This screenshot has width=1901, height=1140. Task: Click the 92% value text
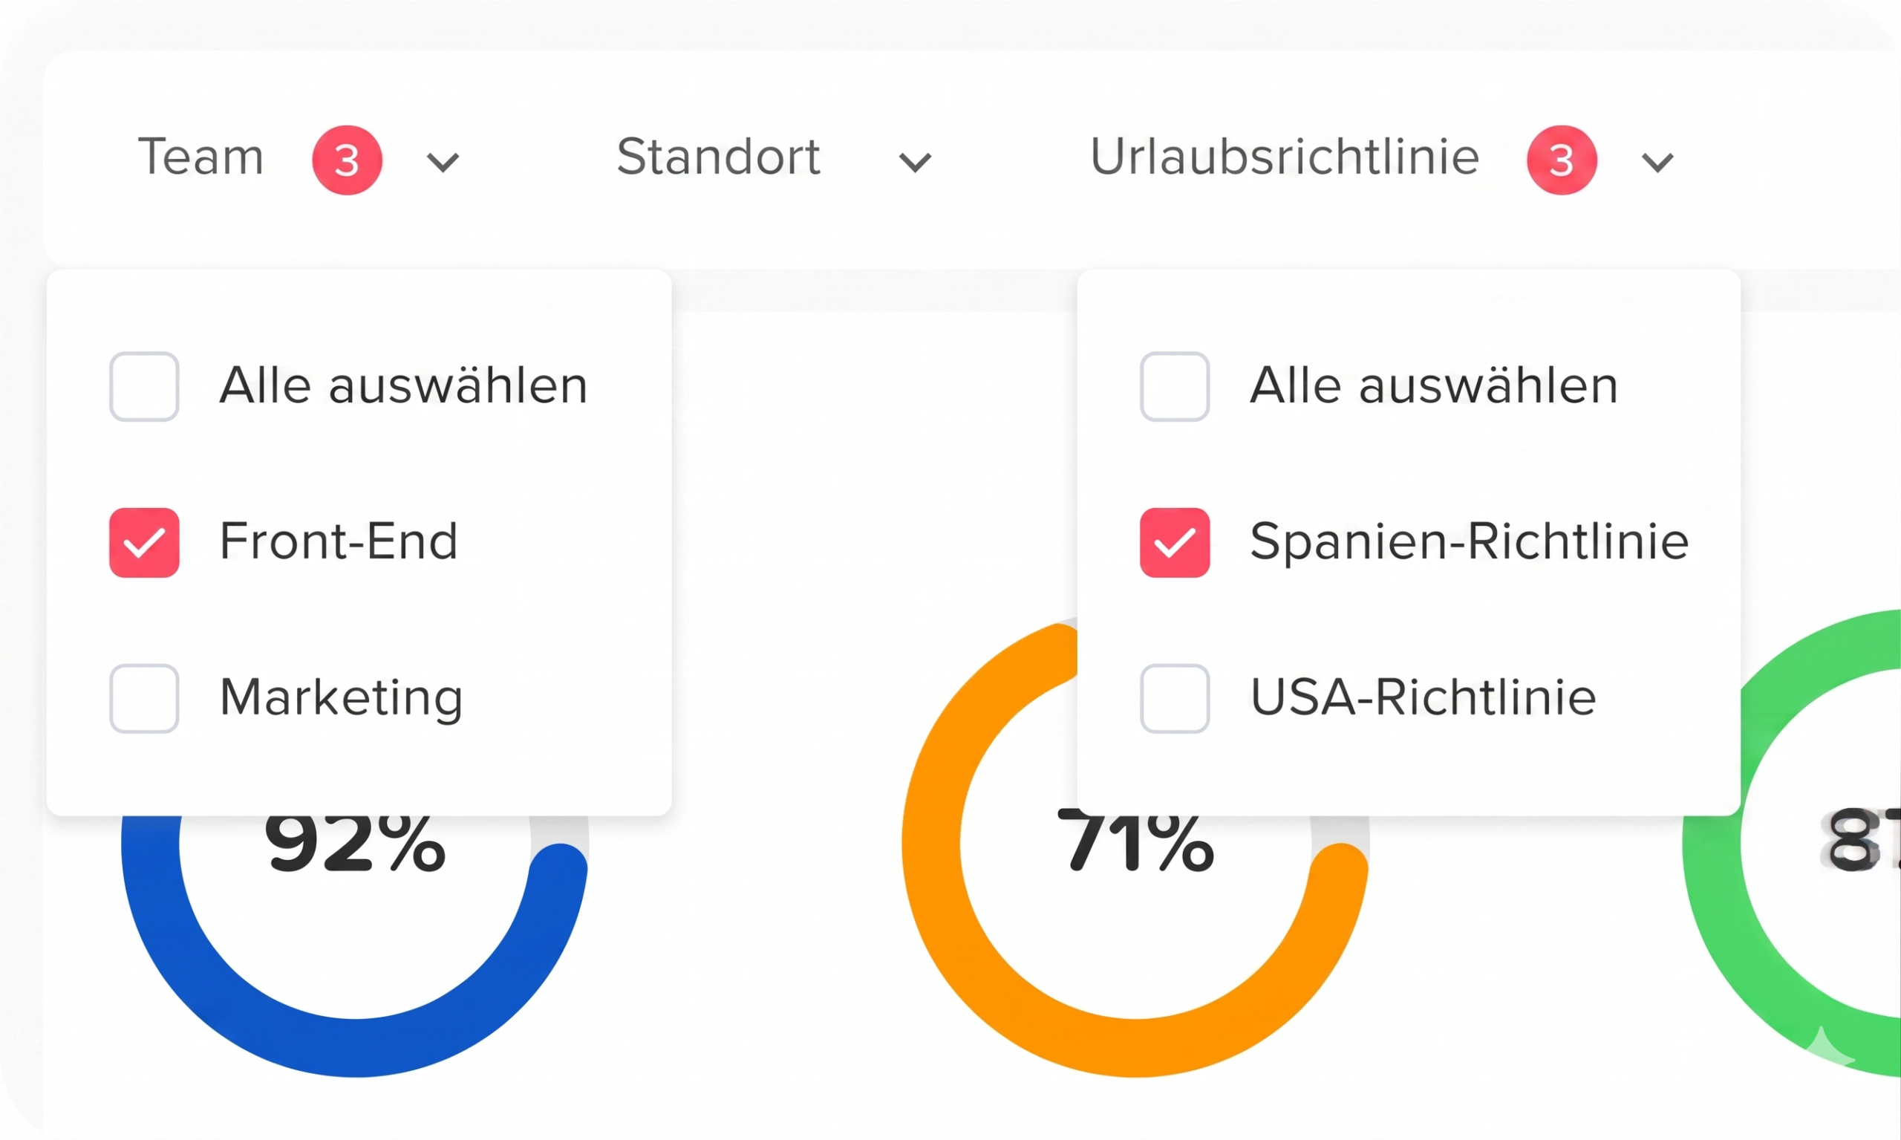click(355, 845)
